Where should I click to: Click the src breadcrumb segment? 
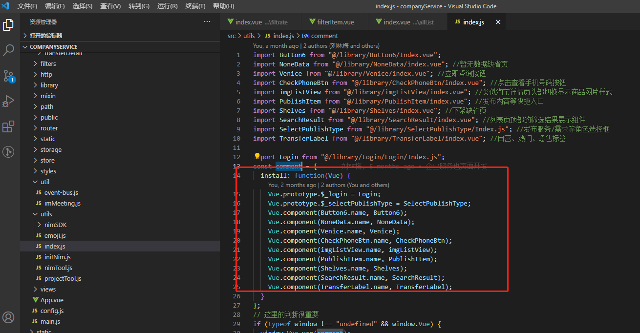point(232,36)
